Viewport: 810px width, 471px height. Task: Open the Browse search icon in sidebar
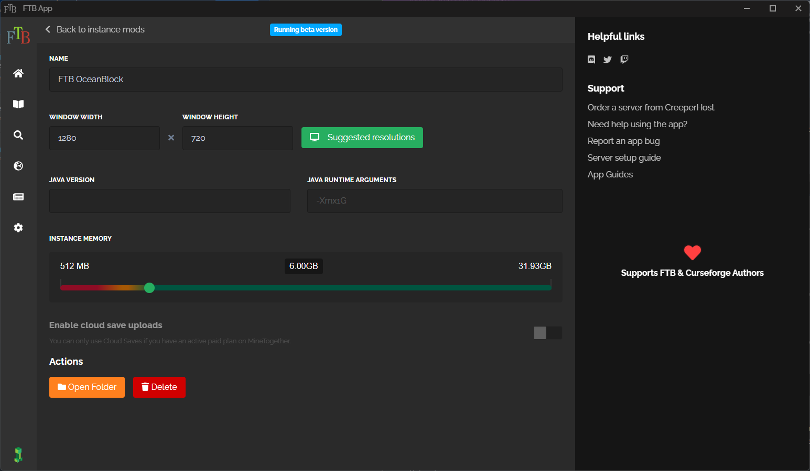pos(18,135)
